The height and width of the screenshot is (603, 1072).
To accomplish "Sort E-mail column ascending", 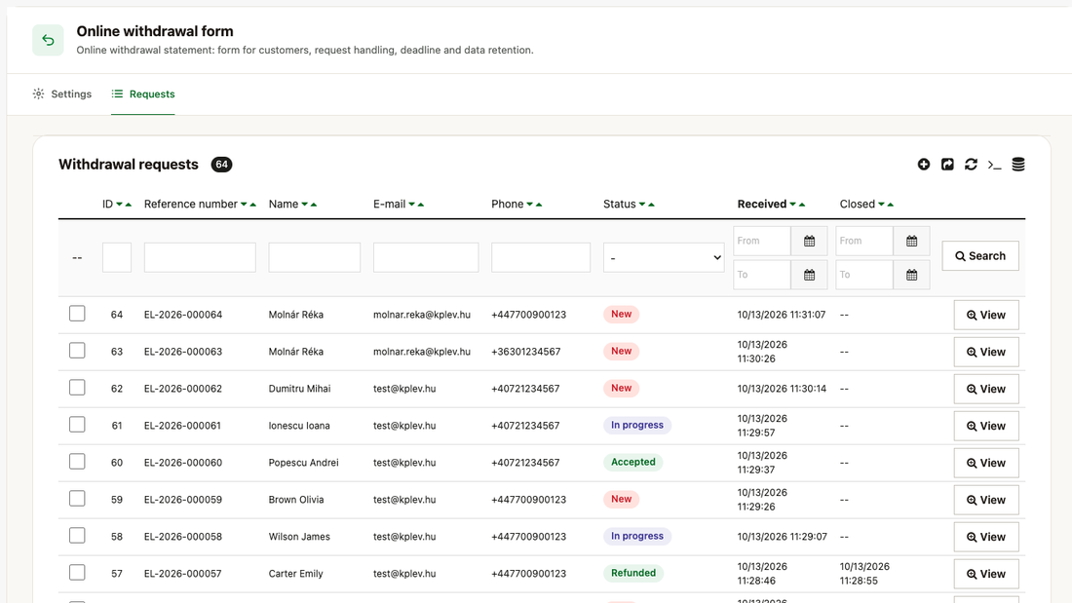I will pos(421,205).
